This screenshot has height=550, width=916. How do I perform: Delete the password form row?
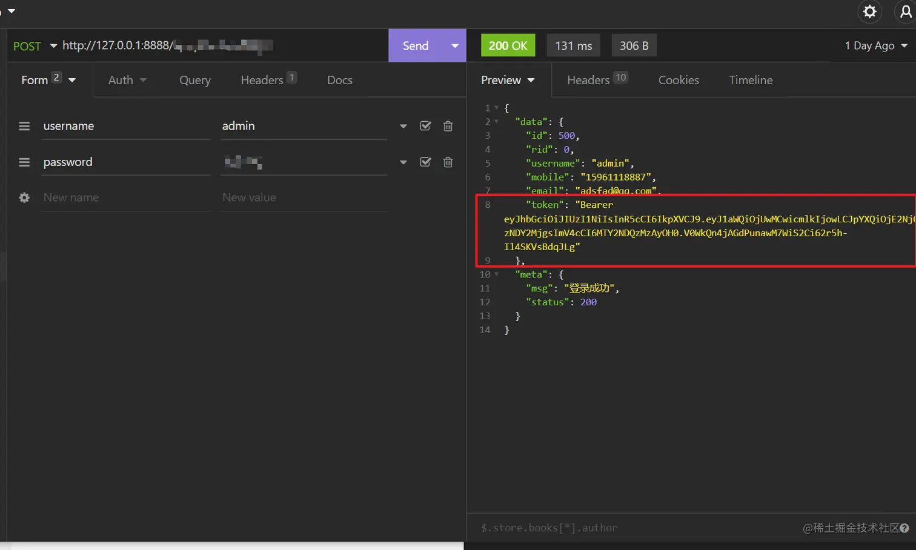click(448, 162)
